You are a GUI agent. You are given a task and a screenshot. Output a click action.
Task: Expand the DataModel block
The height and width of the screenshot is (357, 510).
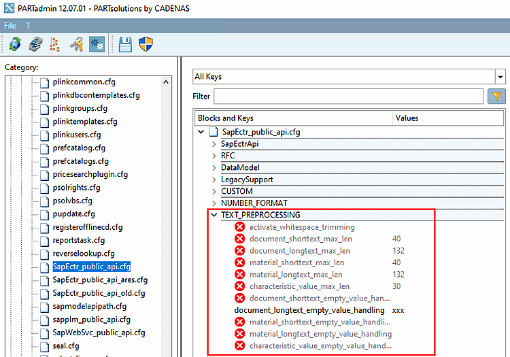214,167
